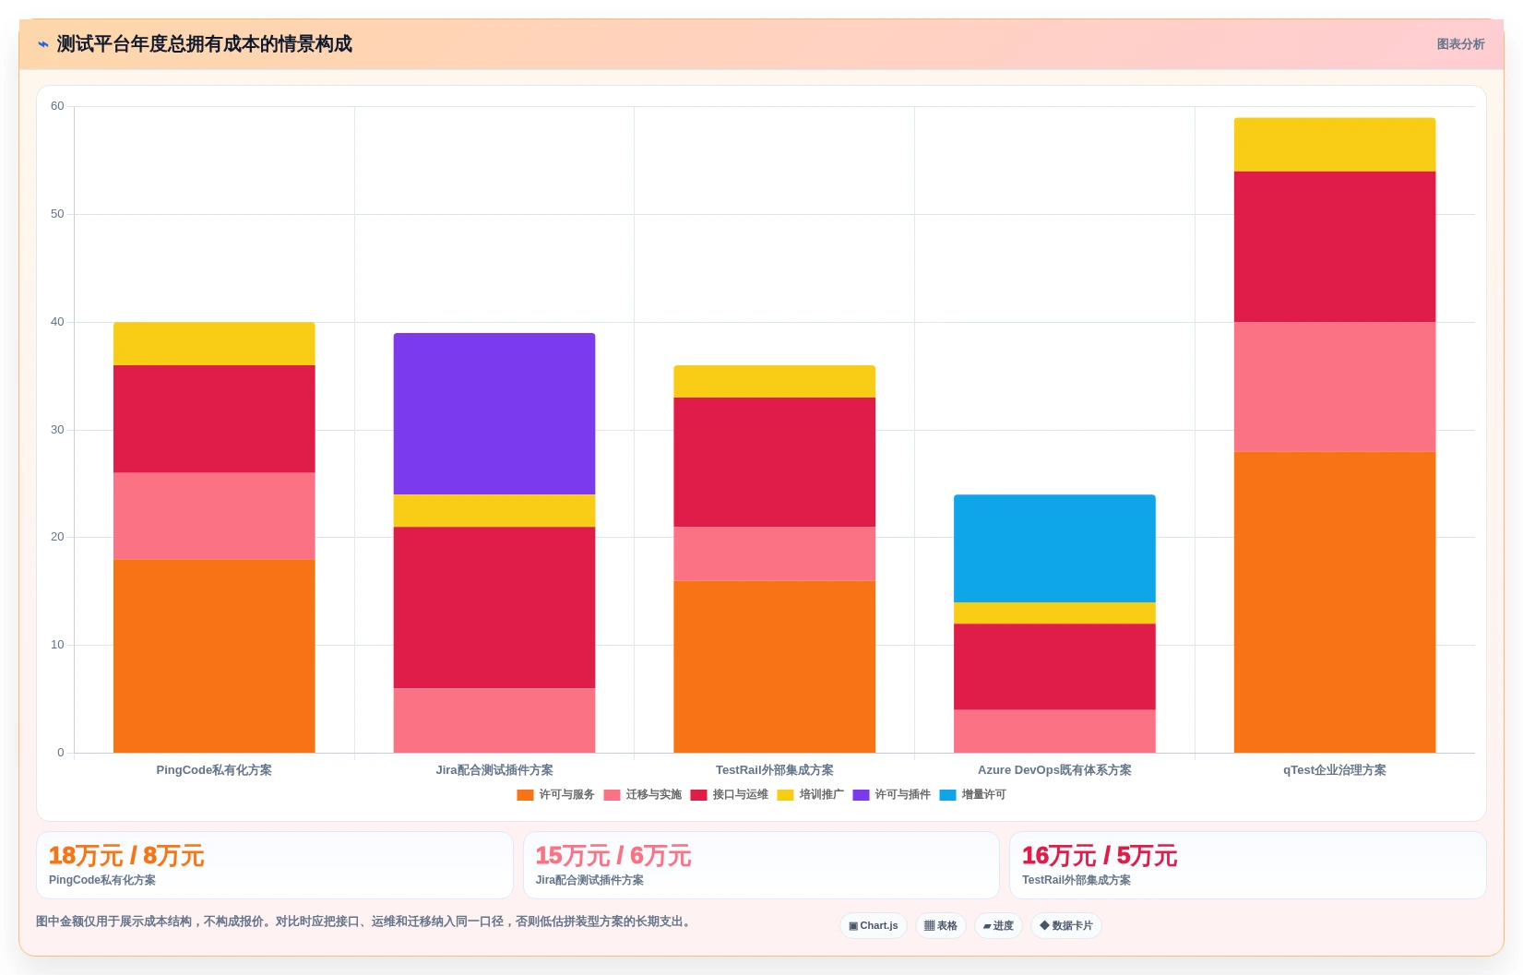
Task: Click the pink segment of the Jira bar
Action: (x=494, y=720)
